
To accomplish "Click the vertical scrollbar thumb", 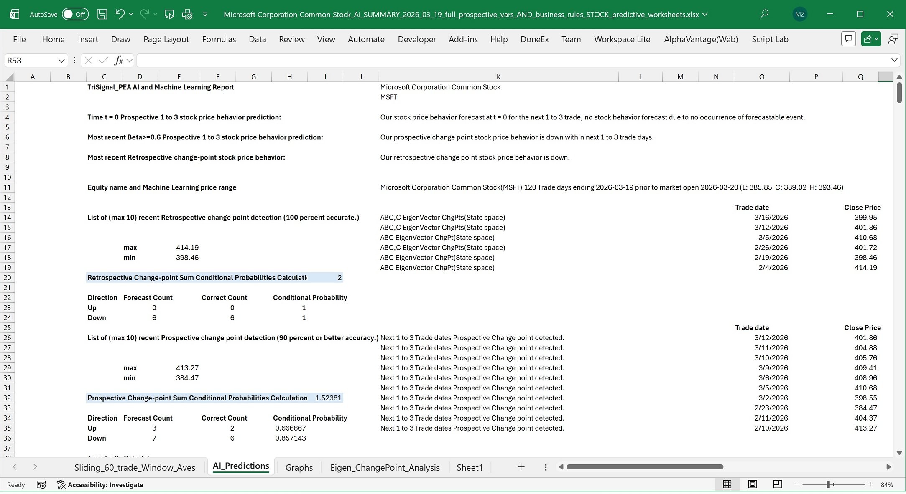I will (x=899, y=93).
